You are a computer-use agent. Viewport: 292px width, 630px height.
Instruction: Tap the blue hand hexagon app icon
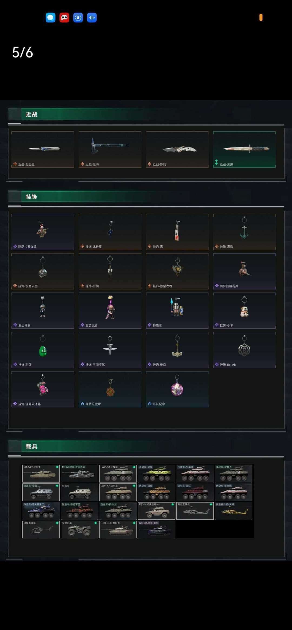tap(78, 18)
